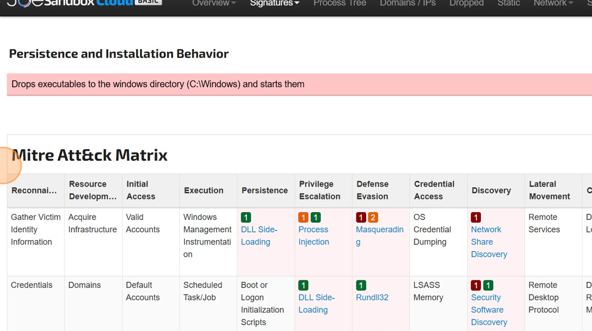This screenshot has height=331, width=592.
Task: Click the orange floating widget on the left edge
Action: pos(7,165)
